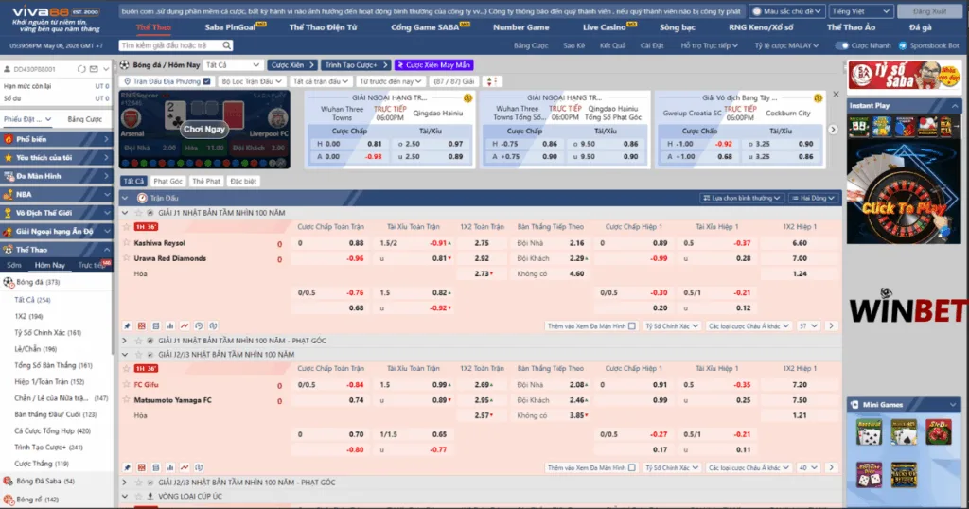Open Number Game menu
Image resolution: width=969 pixels, height=509 pixels.
pos(521,27)
